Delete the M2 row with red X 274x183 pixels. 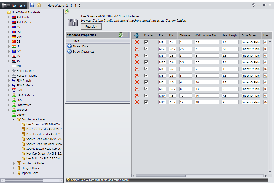(137, 42)
